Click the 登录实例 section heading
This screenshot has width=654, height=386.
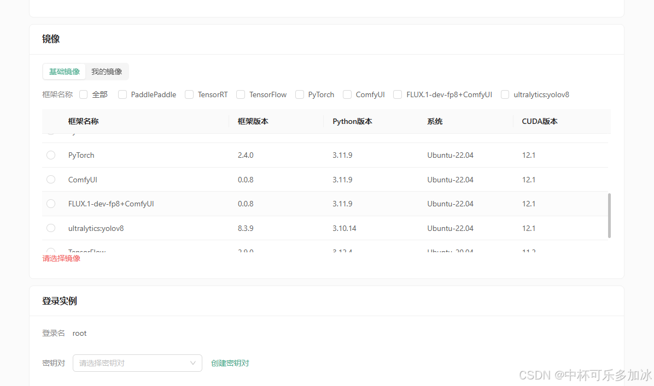59,301
